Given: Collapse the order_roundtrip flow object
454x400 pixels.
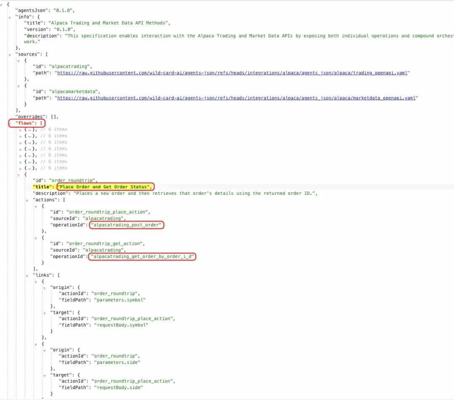Looking at the screenshot, I should pos(18,175).
